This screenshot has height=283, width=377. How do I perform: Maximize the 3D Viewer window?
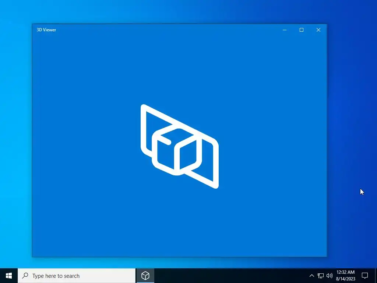302,30
